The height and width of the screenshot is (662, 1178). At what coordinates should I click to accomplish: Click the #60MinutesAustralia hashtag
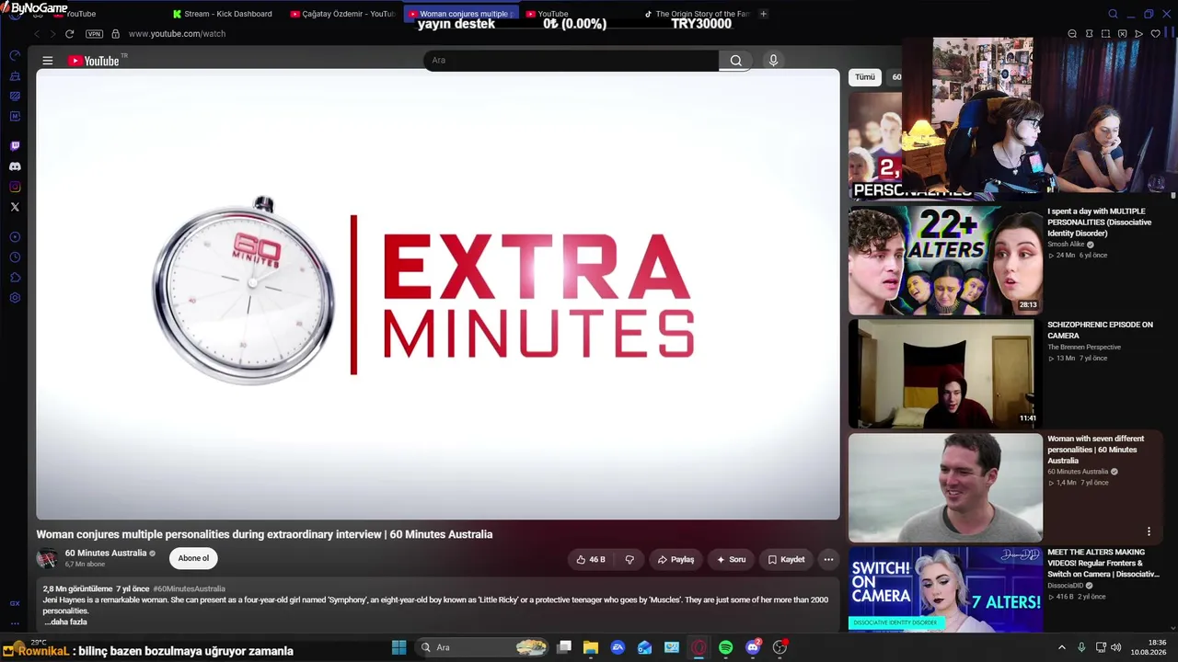point(189,588)
